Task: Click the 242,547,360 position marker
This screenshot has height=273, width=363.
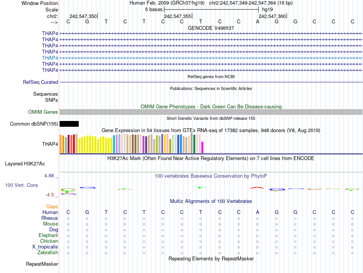Action: (272, 16)
